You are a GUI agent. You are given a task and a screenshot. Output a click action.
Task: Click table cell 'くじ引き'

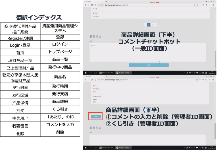(60, 110)
